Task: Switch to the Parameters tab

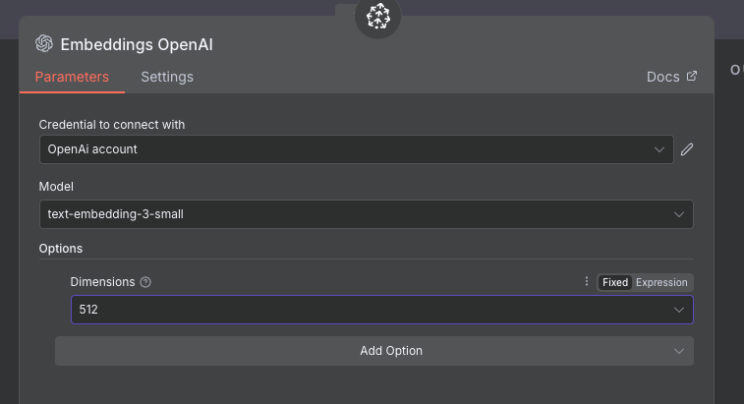Action: pyautogui.click(x=72, y=77)
